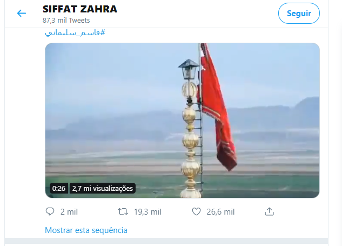Click the 19,3 mil retweets count
The image size is (342, 246).
(x=147, y=212)
